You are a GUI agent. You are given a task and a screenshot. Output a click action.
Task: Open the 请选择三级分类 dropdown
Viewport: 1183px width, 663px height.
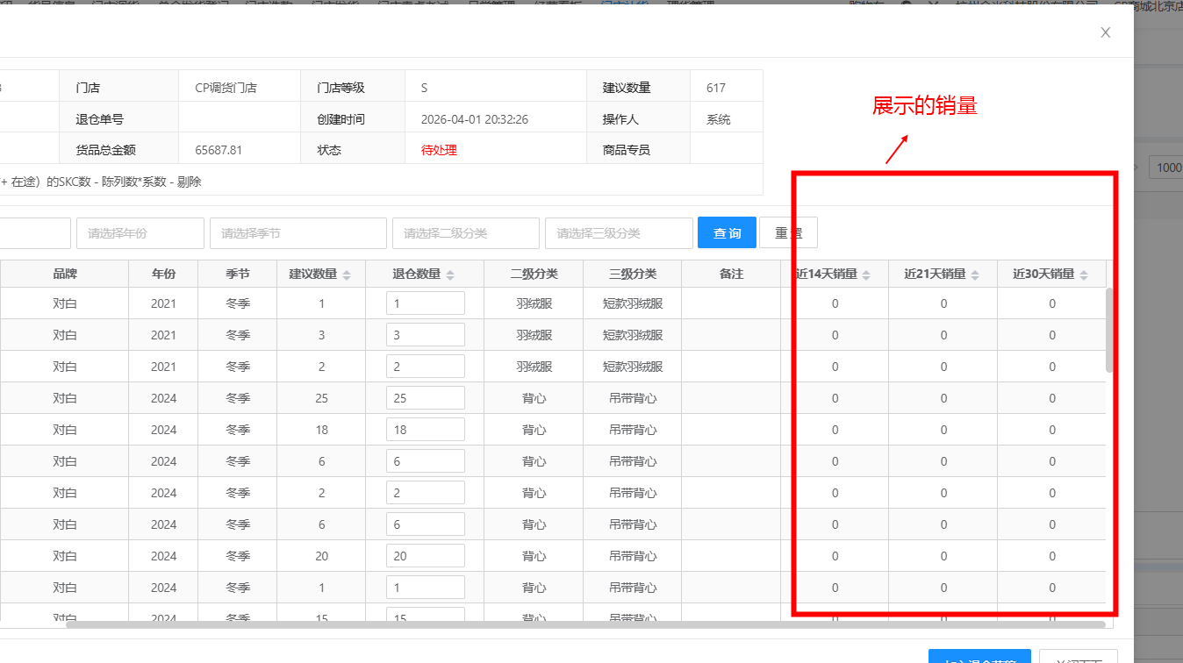(x=618, y=233)
